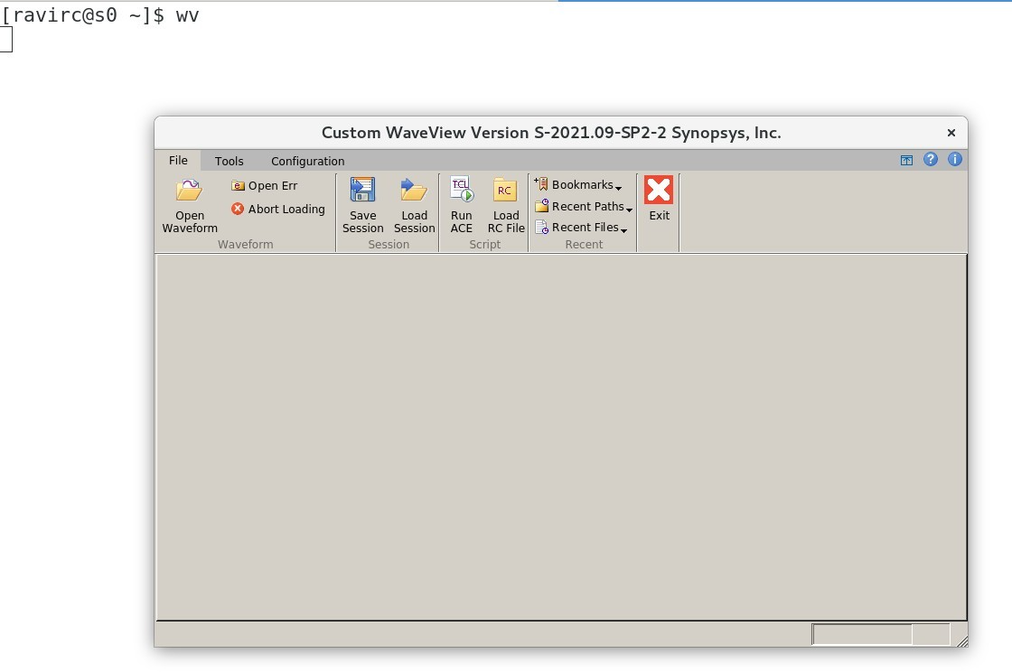Click the Load Session folder icon

click(414, 191)
